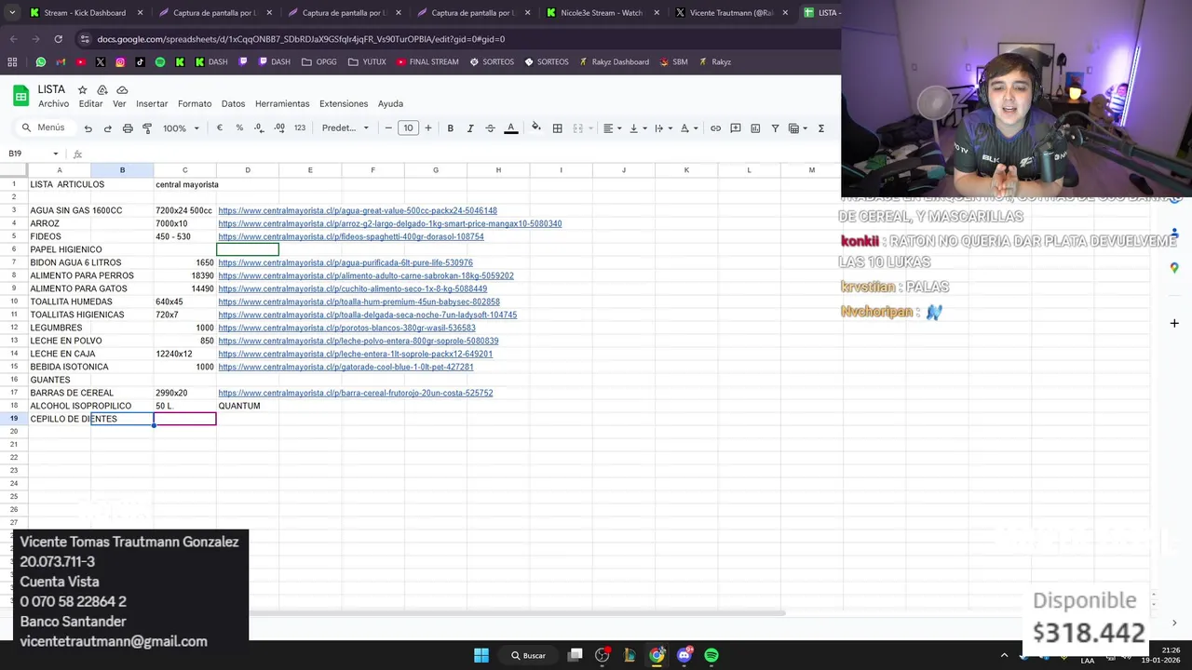Image resolution: width=1192 pixels, height=670 pixels.
Task: Click the font size 10 field
Action: click(x=408, y=128)
